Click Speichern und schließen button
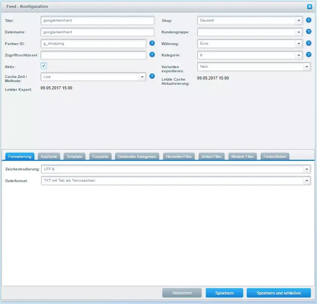 coord(278,293)
